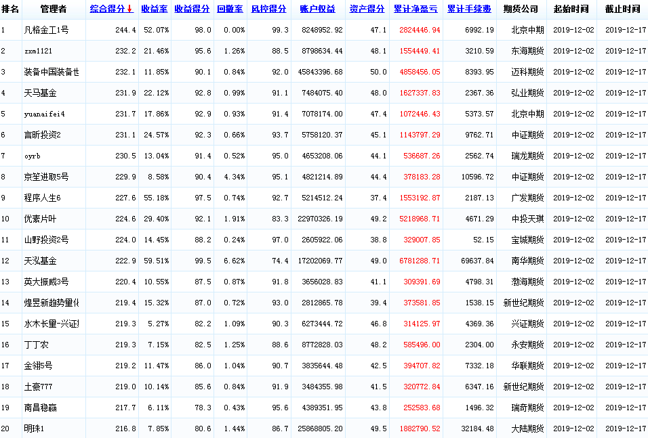Click return rate 59.51%
The height and width of the screenshot is (438, 648).
point(156,261)
